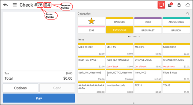Click the Items heading
Image resolution: width=193 pixels, height=105 pixels.
coord(81,39)
